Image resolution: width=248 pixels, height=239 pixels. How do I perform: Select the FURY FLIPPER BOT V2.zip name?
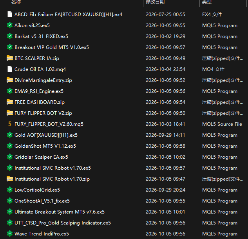(x=43, y=113)
